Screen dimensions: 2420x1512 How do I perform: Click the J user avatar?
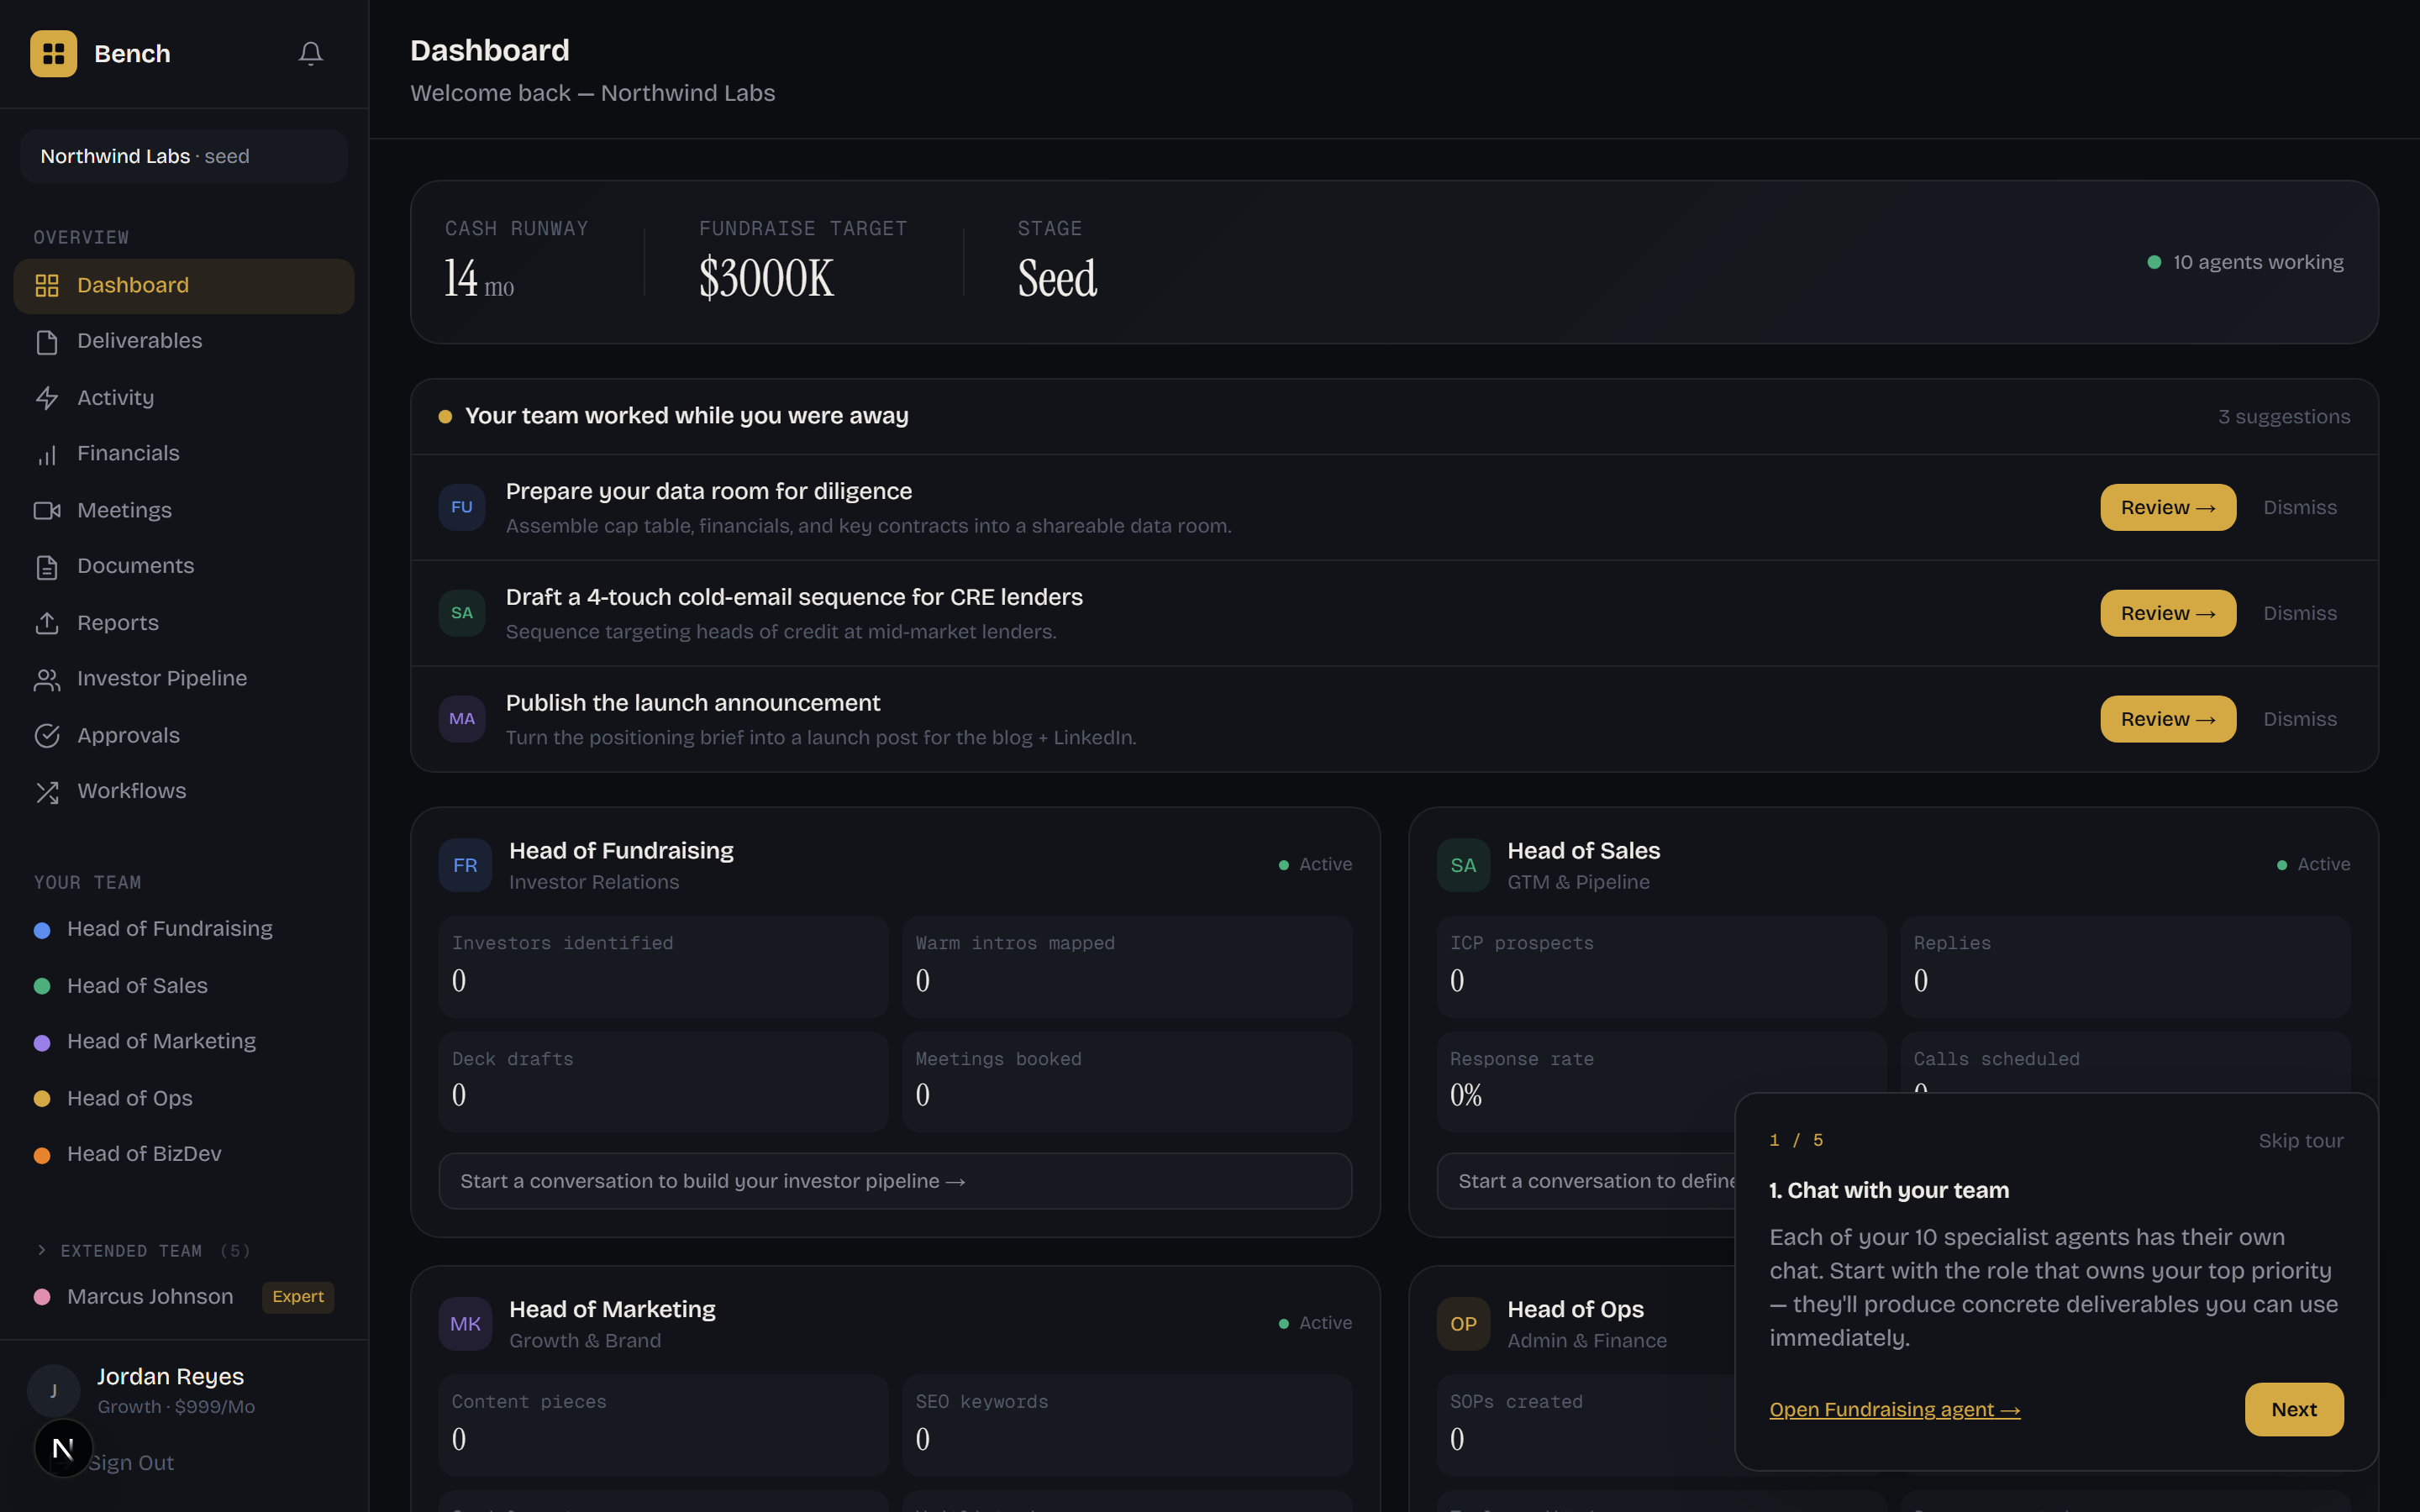click(53, 1390)
